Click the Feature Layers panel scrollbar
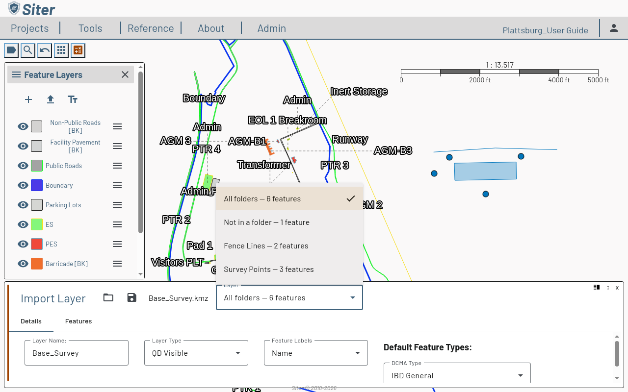 [141, 152]
